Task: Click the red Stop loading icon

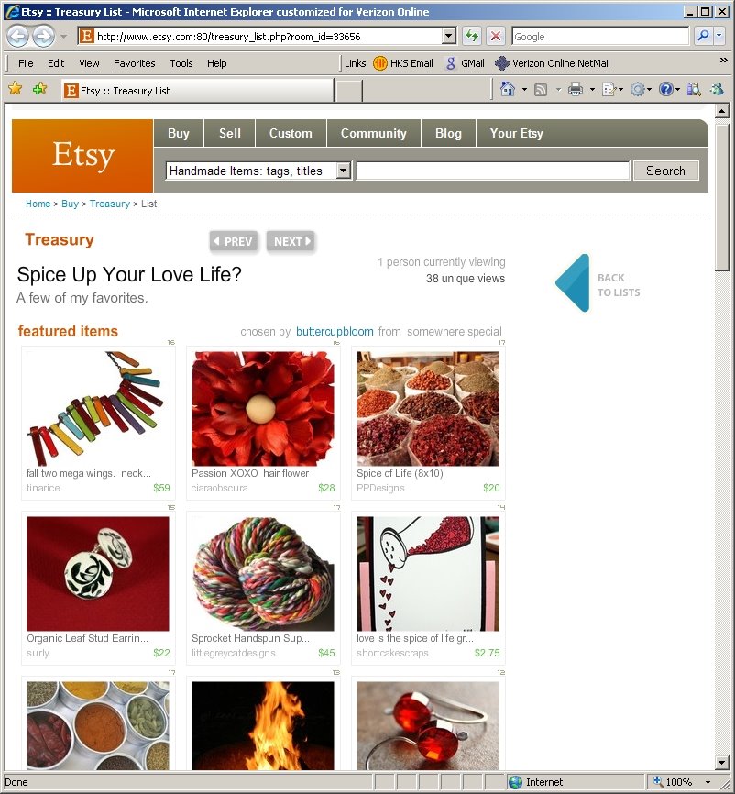Action: pyautogui.click(x=496, y=36)
